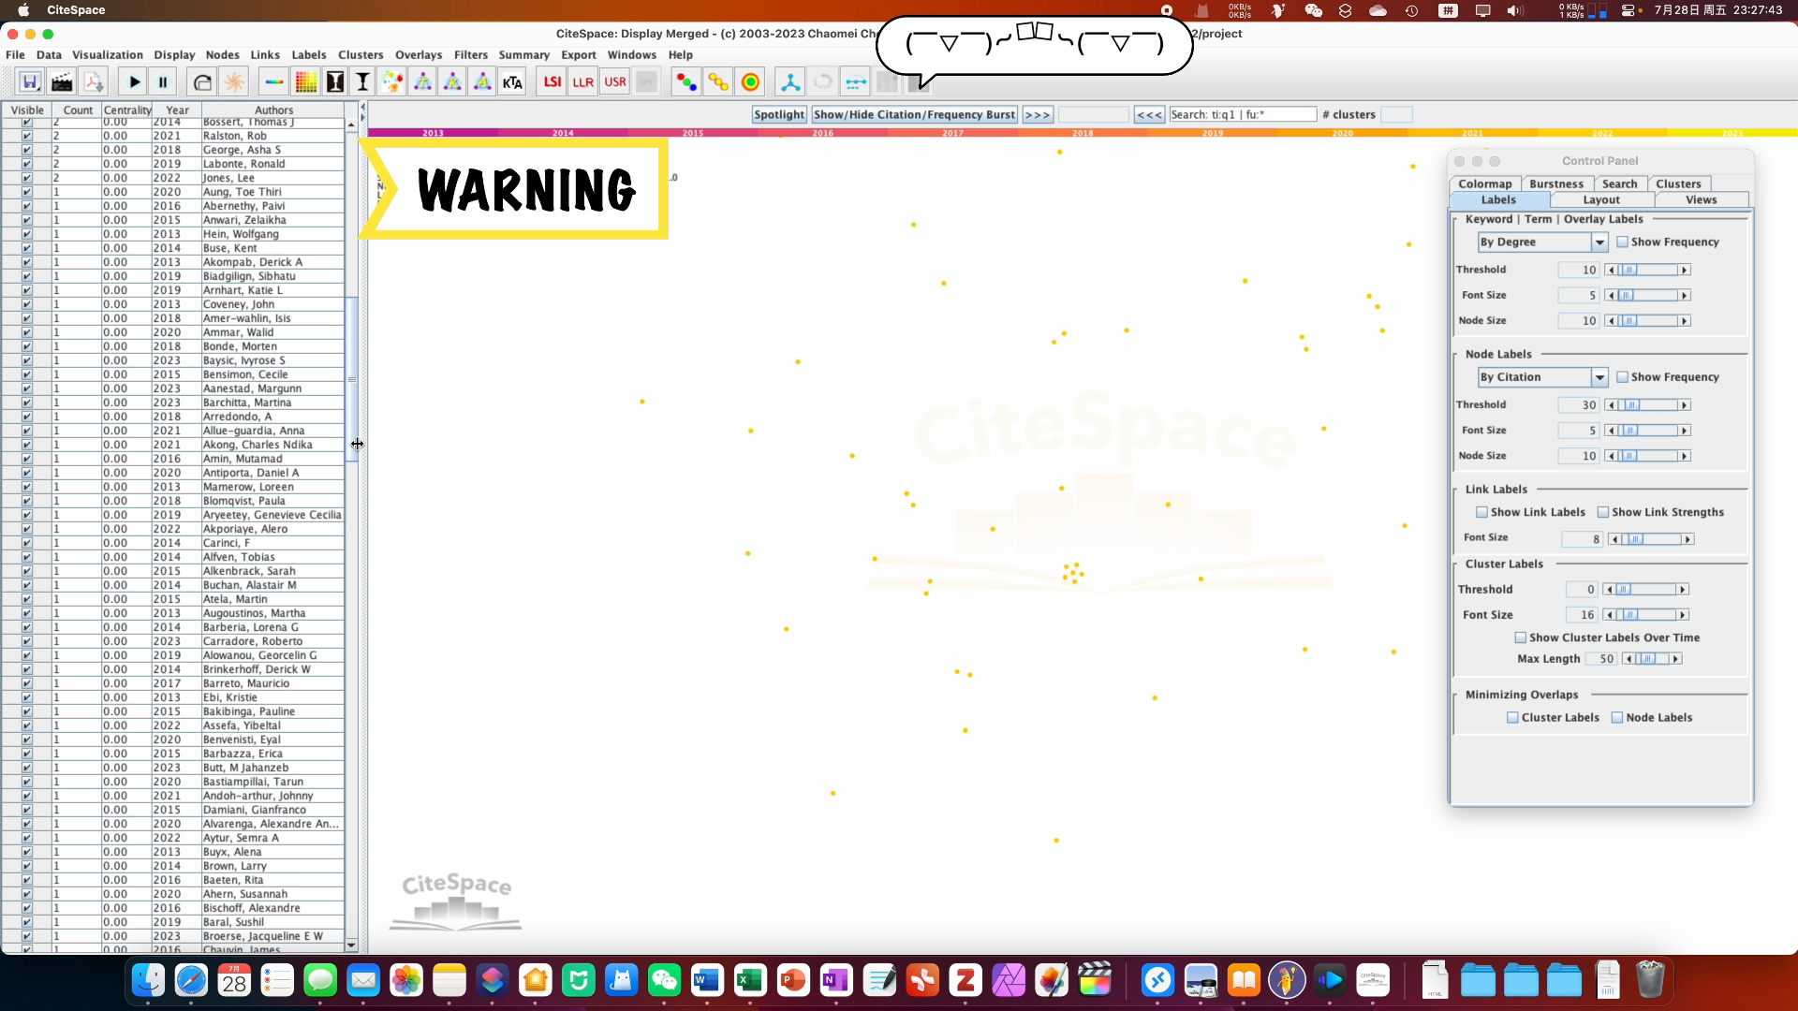
Task: Select the play button in toolbar
Action: tap(132, 81)
